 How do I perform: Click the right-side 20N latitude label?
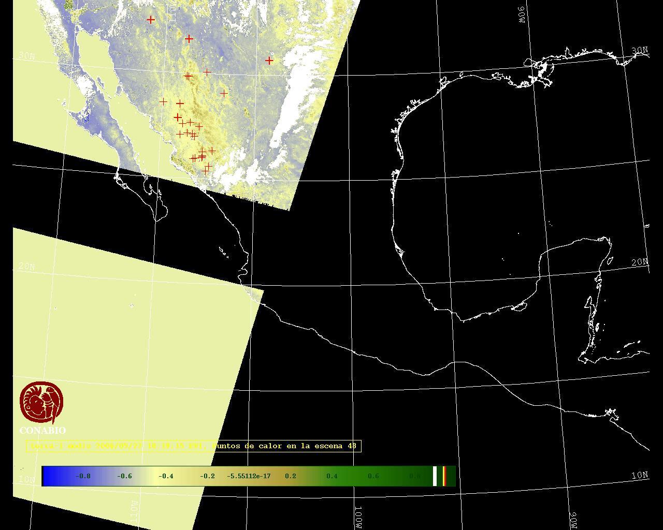[640, 262]
